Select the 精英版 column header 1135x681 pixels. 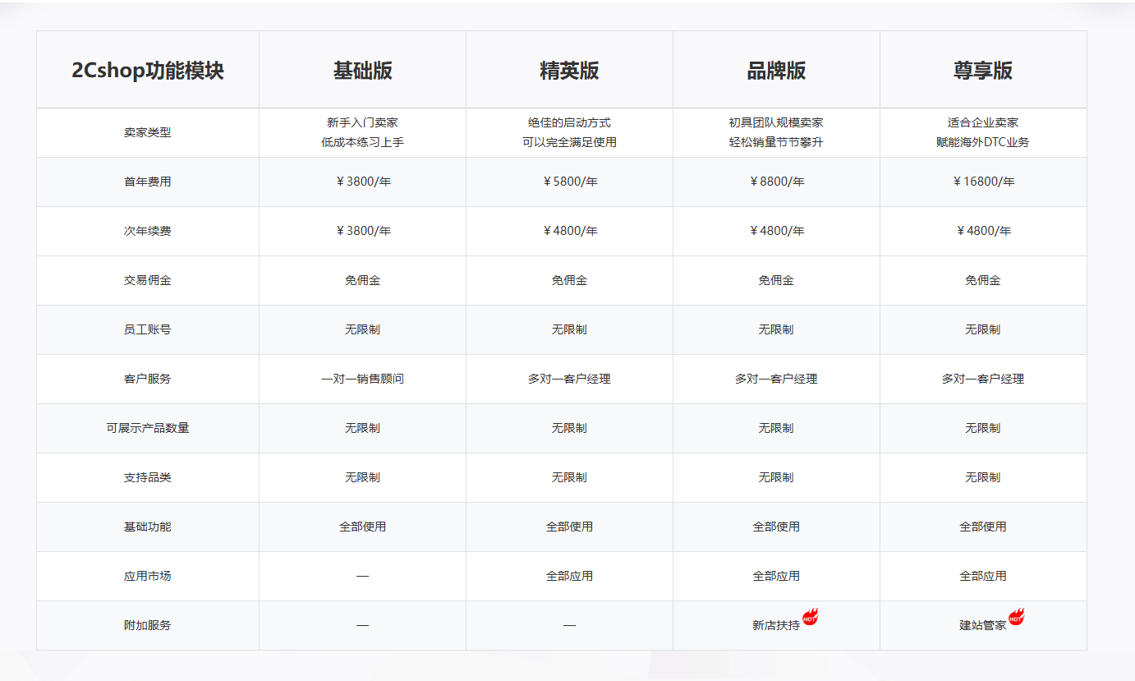point(569,69)
